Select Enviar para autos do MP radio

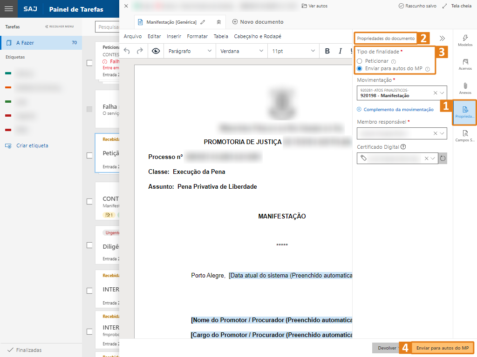point(359,69)
